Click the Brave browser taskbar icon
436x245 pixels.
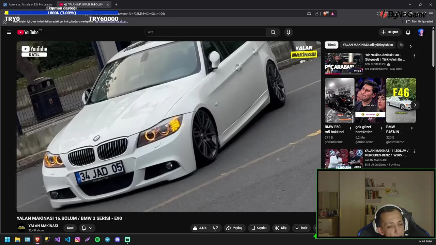[x=37, y=240]
